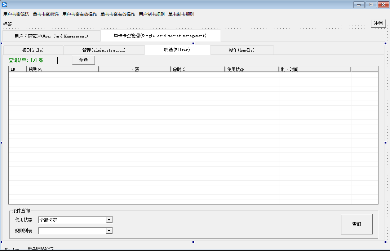Open the 用户制卡规则 menu
The width and height of the screenshot is (390, 251).
(152, 14)
